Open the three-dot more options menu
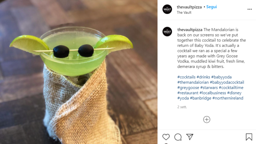256x144 pixels. click(x=250, y=9)
